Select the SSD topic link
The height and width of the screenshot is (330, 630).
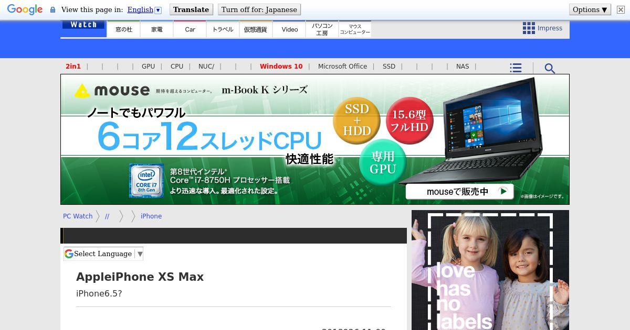tap(389, 67)
